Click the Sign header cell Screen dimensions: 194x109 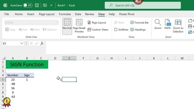point(27,75)
